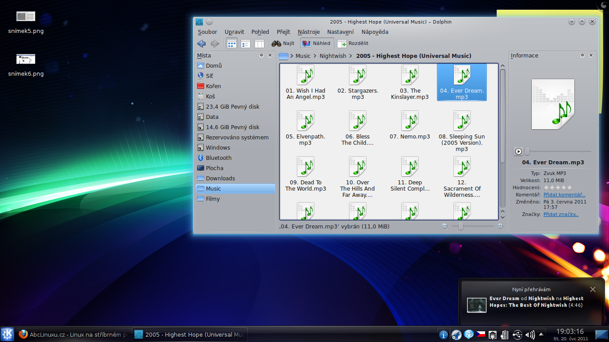609x342 pixels.
Task: Open Koš trash in Places
Action: [235, 96]
